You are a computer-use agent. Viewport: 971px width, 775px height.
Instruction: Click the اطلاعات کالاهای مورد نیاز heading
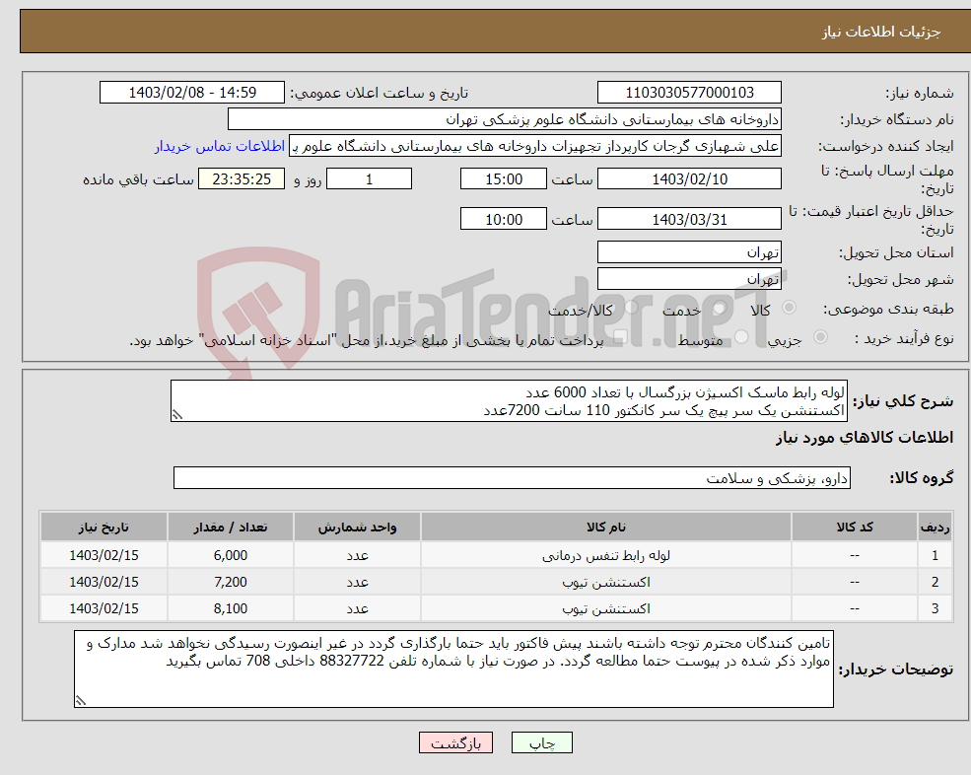coord(865,438)
